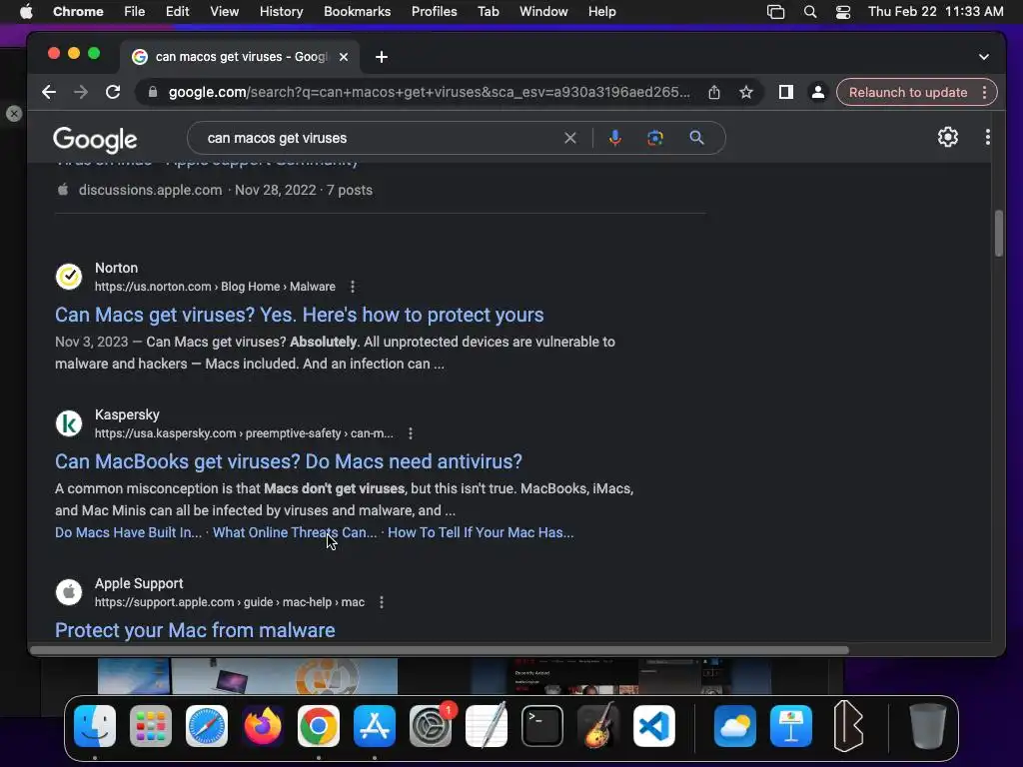Reload the page with the refresh icon
1023x767 pixels.
pos(113,92)
